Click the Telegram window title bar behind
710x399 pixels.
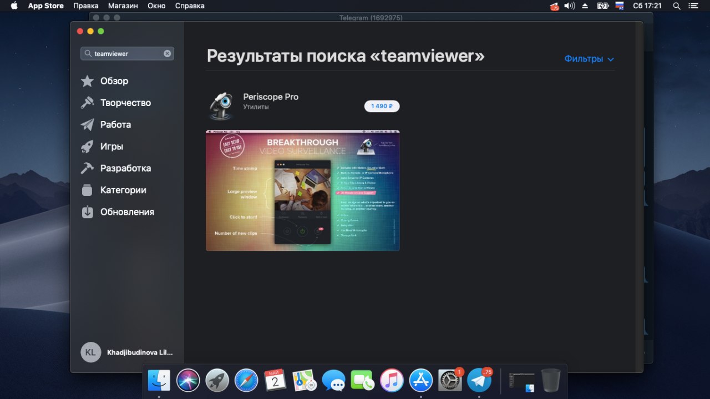pos(371,17)
